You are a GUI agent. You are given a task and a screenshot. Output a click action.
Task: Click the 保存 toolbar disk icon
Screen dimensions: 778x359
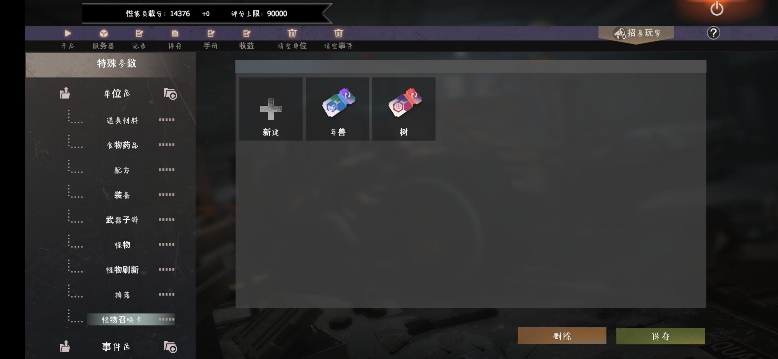[x=175, y=33]
